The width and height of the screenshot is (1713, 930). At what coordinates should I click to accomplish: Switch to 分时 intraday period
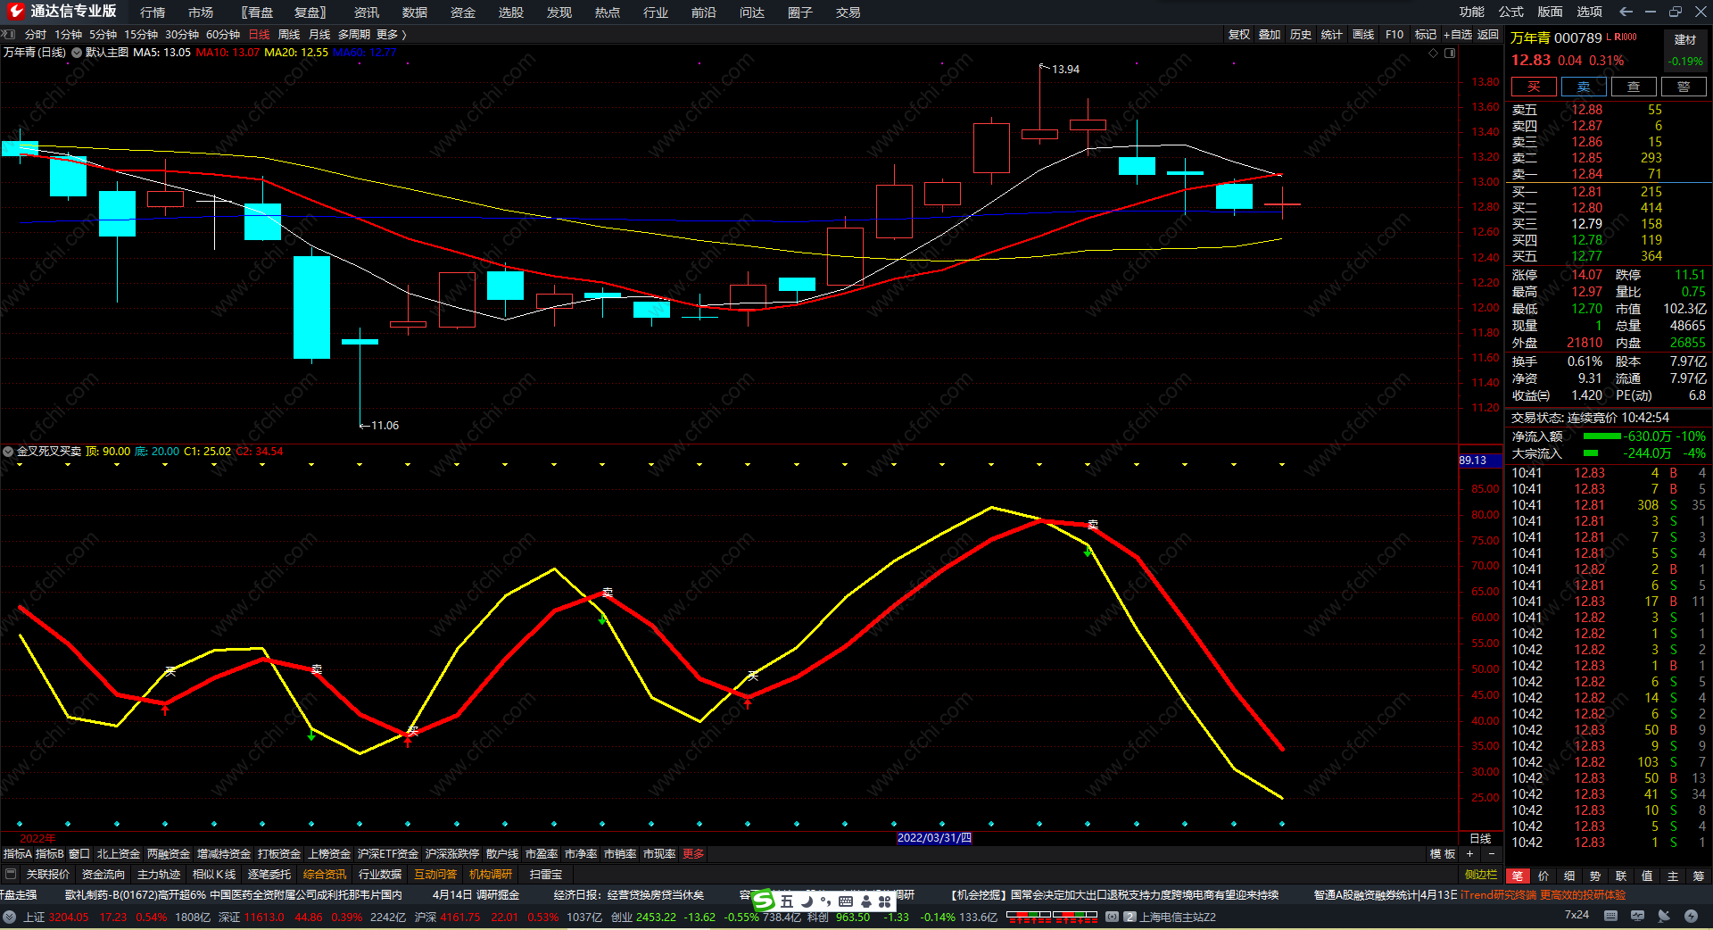click(36, 35)
